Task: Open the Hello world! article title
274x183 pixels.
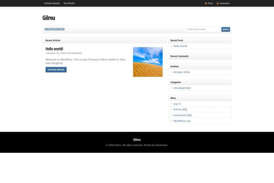Action: 54,48
